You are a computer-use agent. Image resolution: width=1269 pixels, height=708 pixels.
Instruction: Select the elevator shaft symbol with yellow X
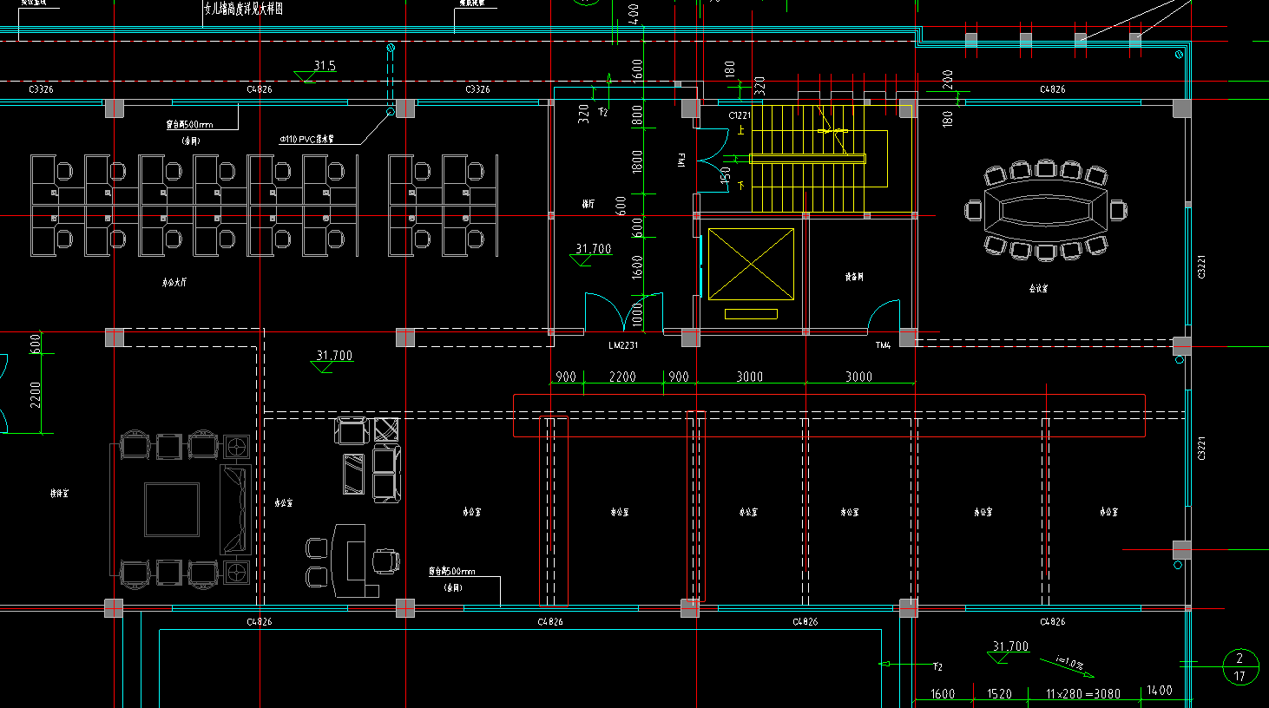click(752, 265)
